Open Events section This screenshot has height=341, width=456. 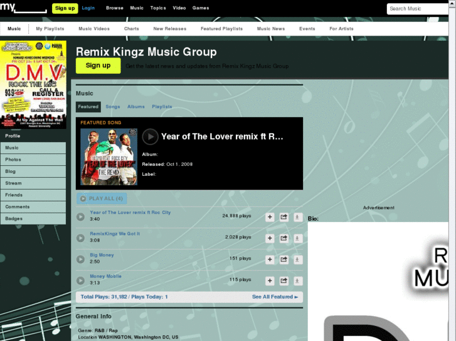coord(307,29)
